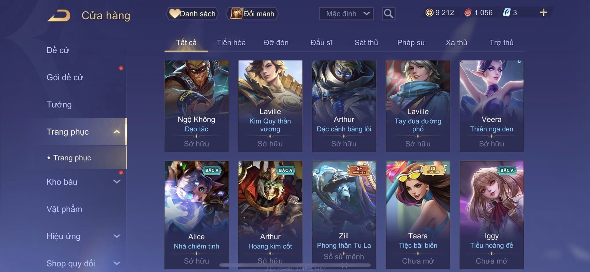Open Gói đề cử sidebar entry
Screen dimensions: 590x272
click(65, 77)
